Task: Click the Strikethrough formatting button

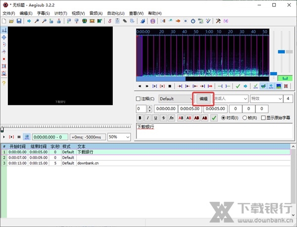Action: coord(163,118)
